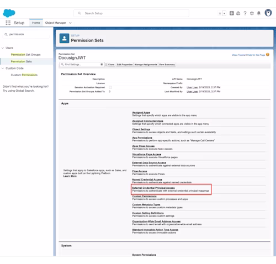This screenshot has height=264, width=276.
Task: Click the Quick Find box containing 'permission'
Action: 26,34
